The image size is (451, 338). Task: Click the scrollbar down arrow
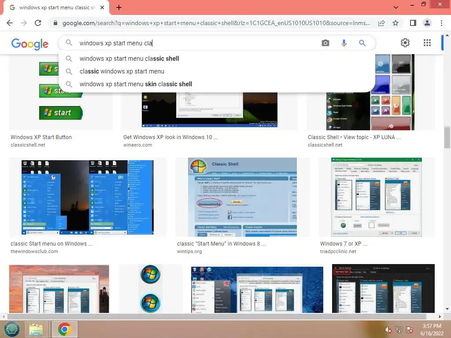coord(447,309)
